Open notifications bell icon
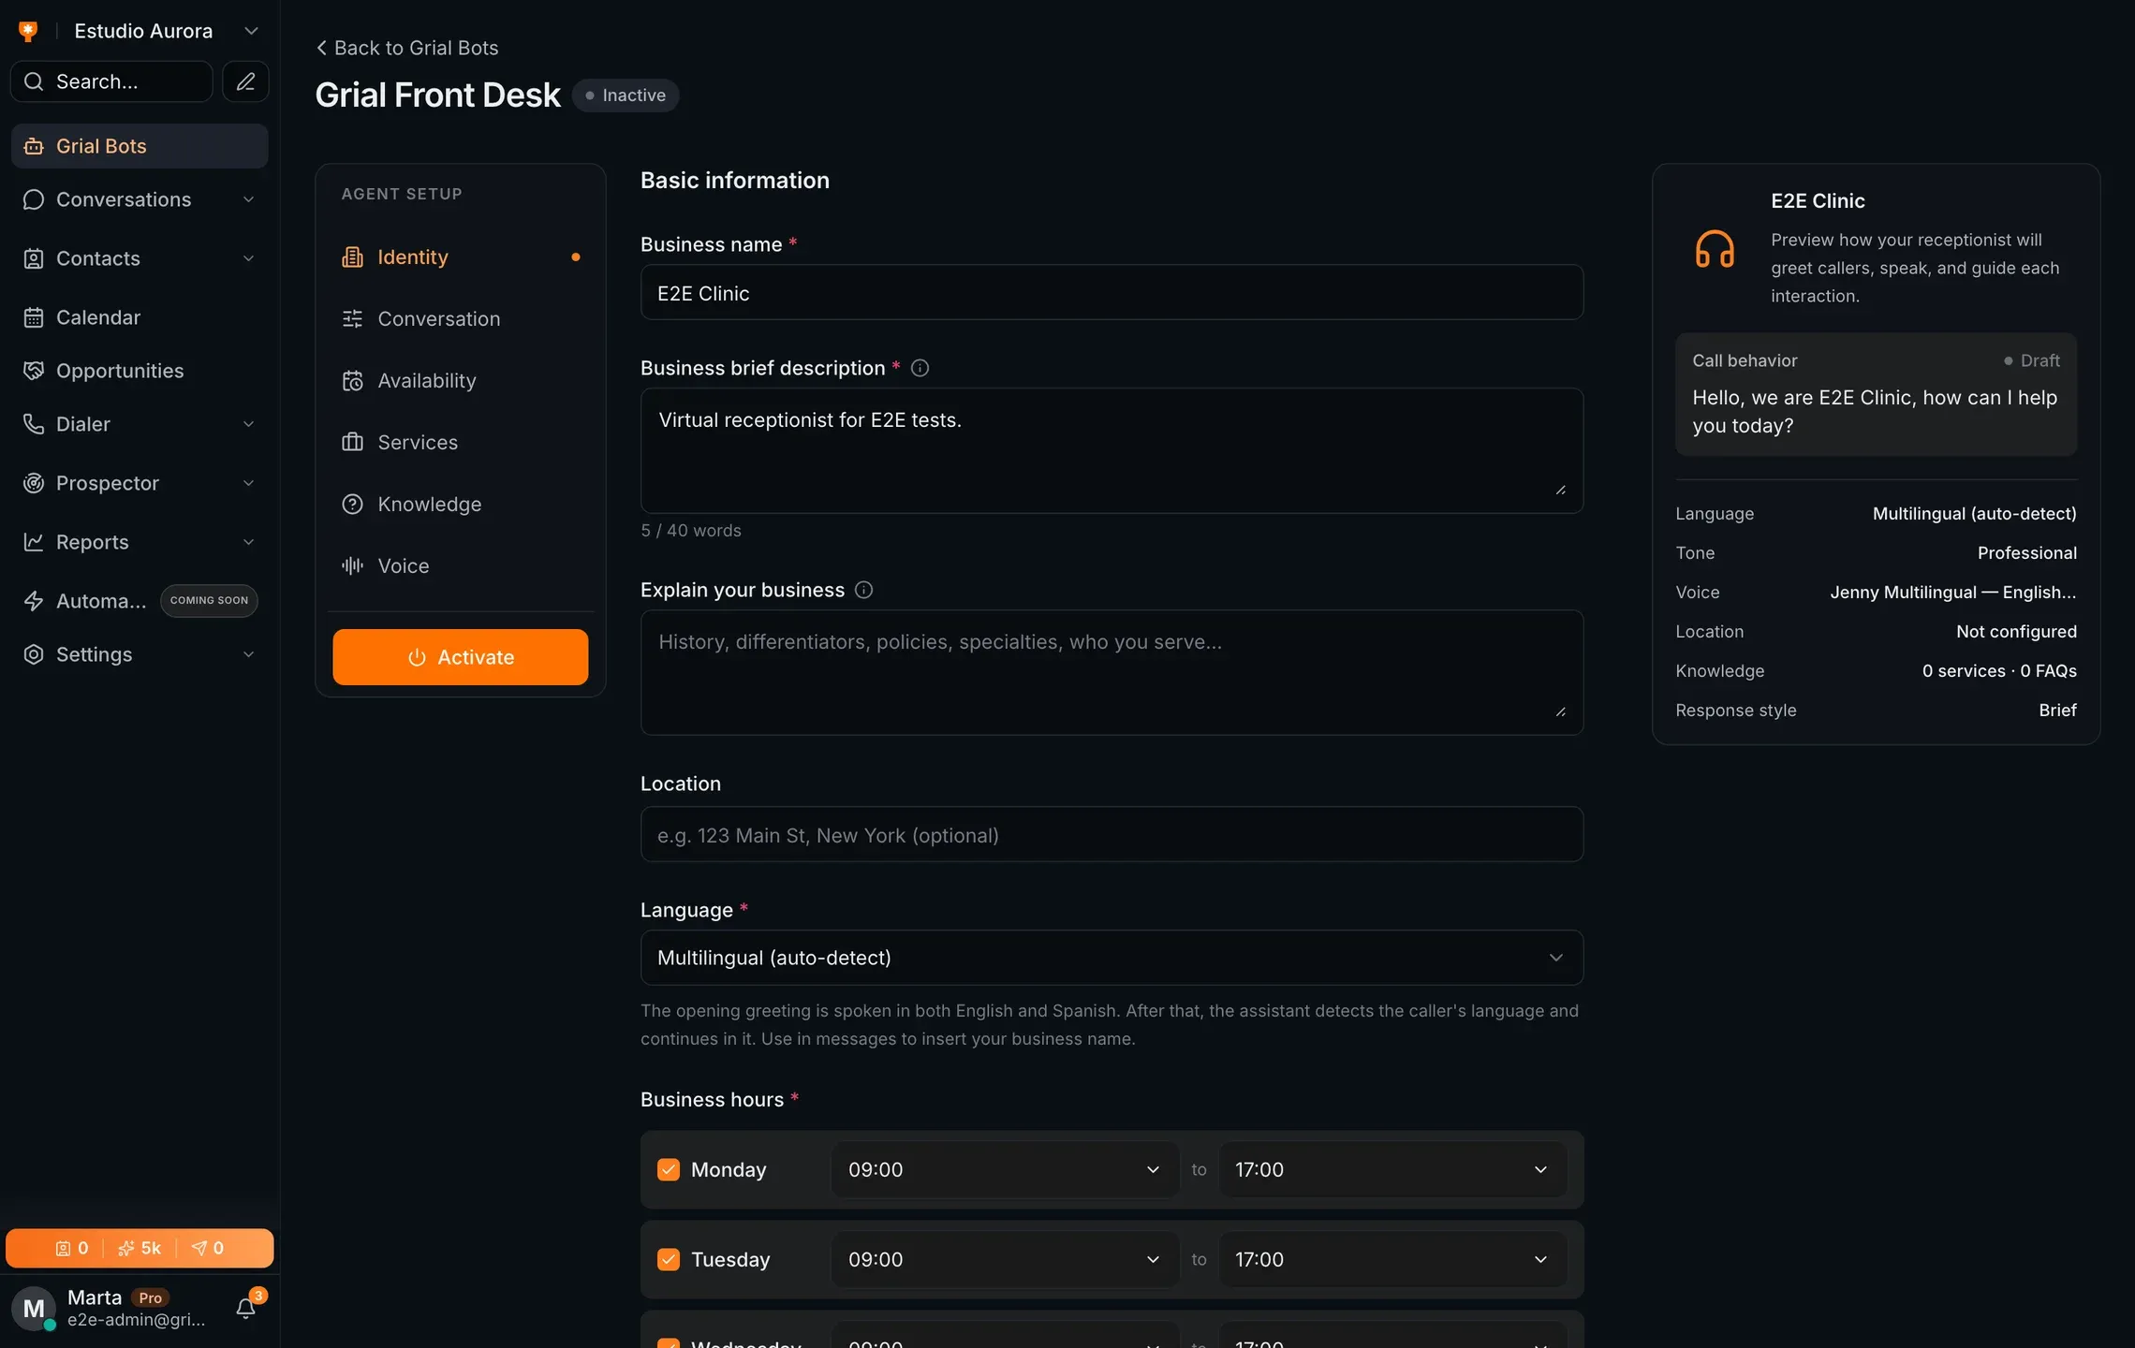 (246, 1308)
